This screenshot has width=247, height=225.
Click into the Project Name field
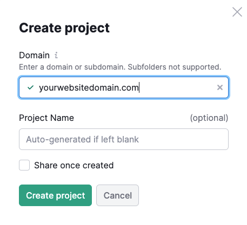(x=124, y=139)
